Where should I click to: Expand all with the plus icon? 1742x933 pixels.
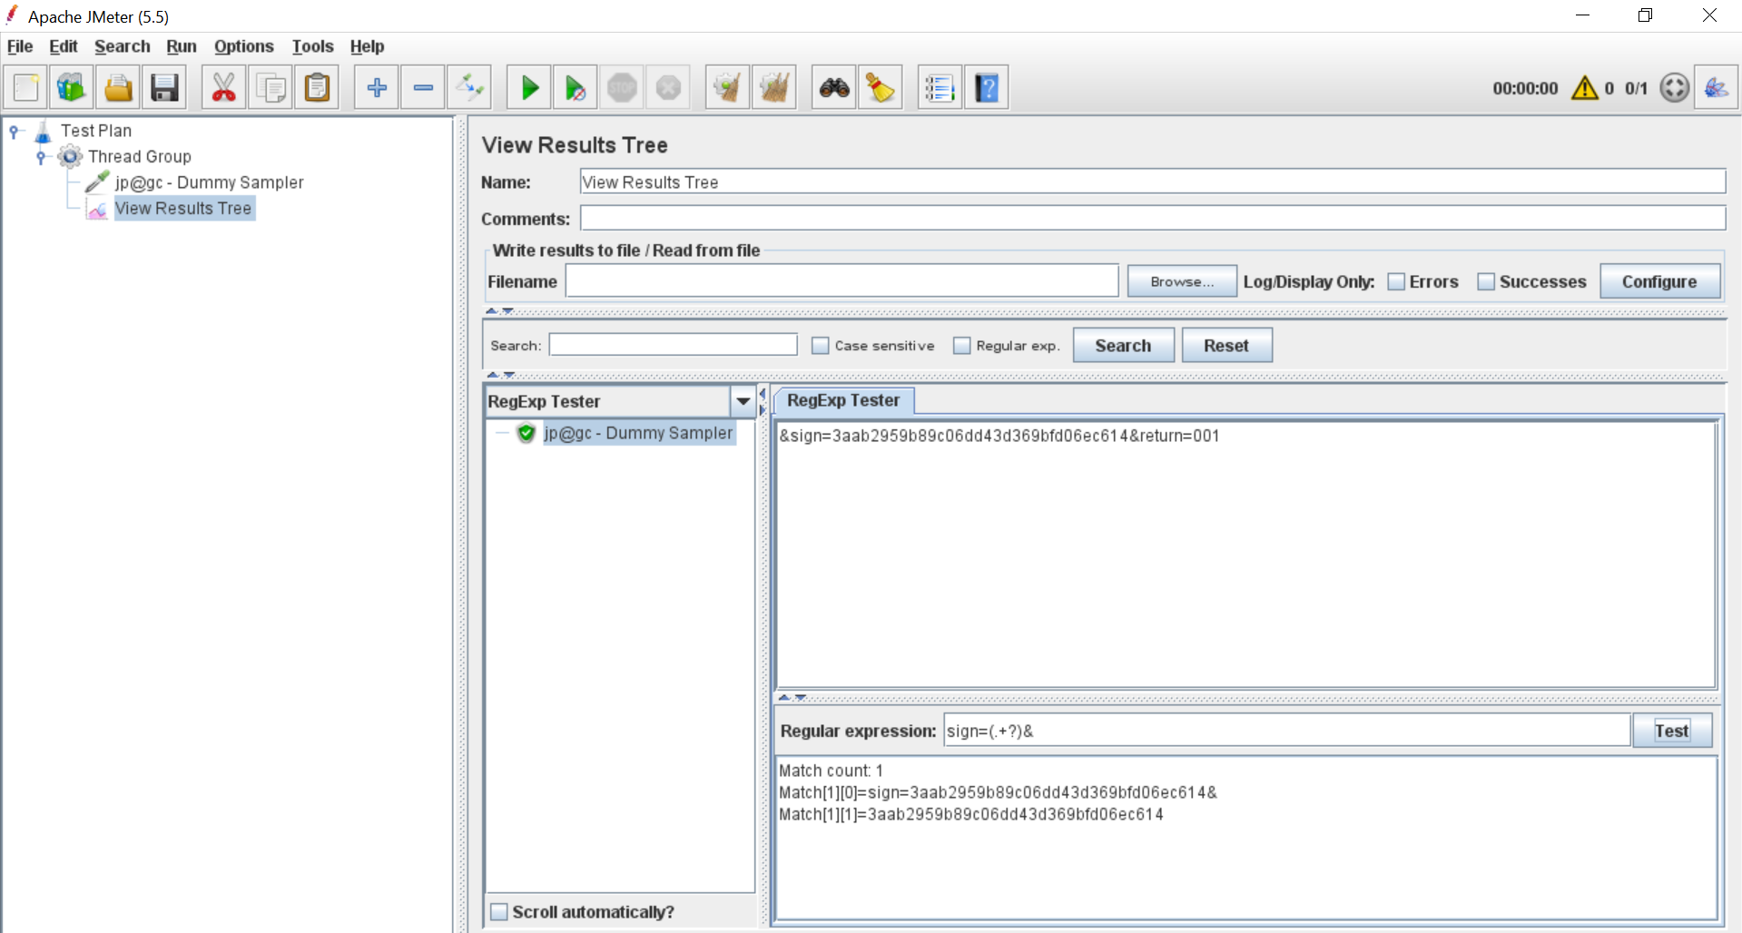[377, 88]
